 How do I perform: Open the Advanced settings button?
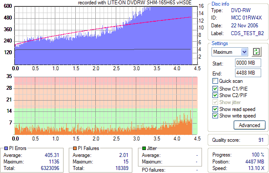pos(249,125)
